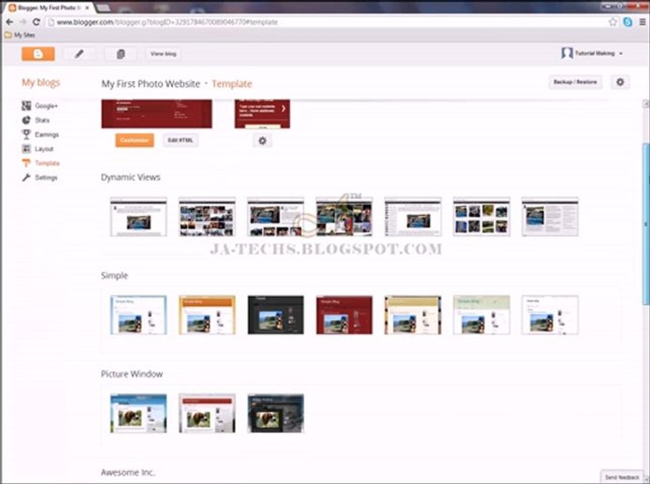Click the orange Blogger home icon
This screenshot has height=484, width=650.
tap(38, 54)
